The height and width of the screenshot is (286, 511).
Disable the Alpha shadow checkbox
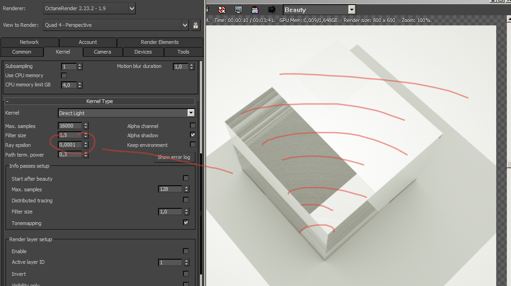click(x=193, y=135)
